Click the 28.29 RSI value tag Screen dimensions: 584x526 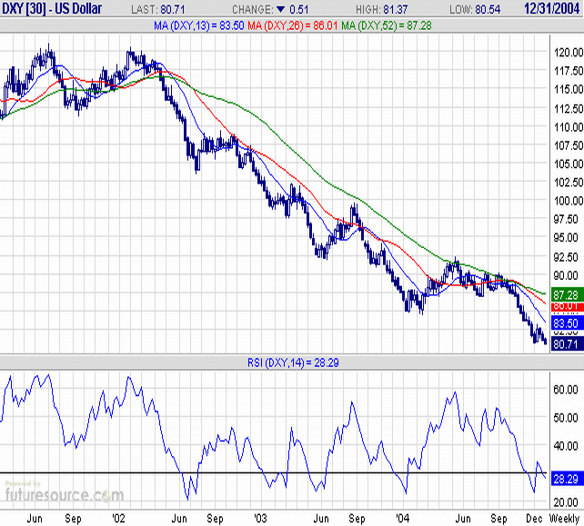tap(567, 478)
